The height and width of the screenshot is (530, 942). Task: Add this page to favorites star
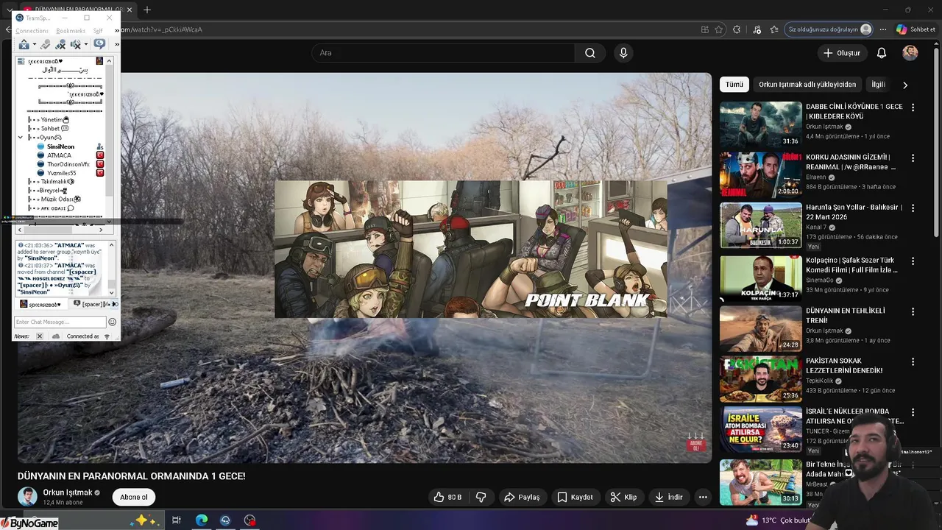point(718,29)
